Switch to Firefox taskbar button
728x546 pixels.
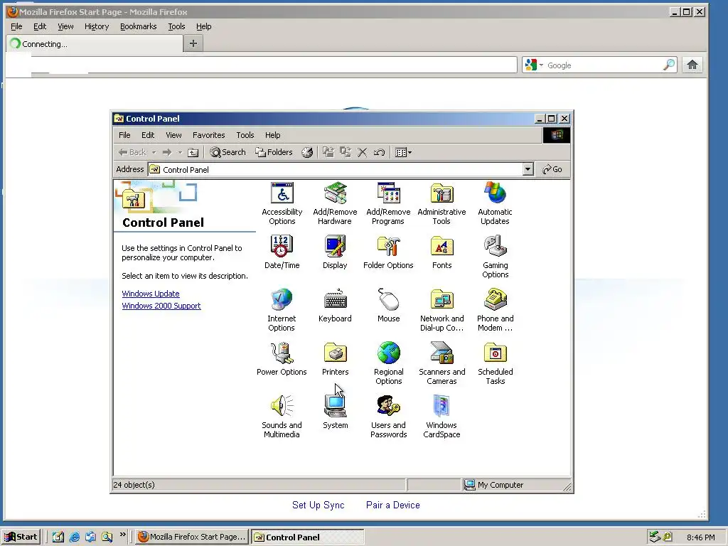tap(192, 537)
